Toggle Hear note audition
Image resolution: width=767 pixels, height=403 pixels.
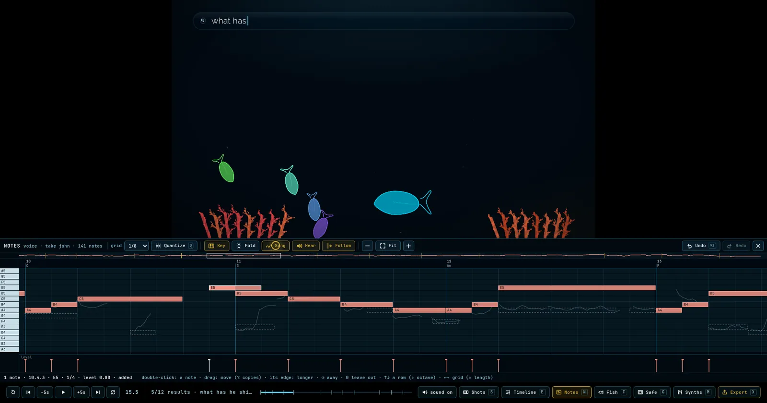tap(306, 246)
